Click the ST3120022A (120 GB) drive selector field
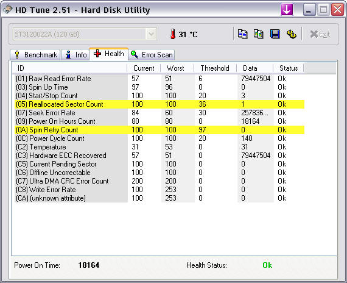Screen dimensions: 347x283 pos(85,34)
